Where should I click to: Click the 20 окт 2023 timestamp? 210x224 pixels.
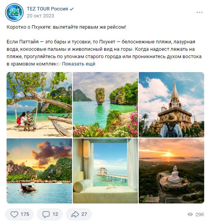coord(40,16)
